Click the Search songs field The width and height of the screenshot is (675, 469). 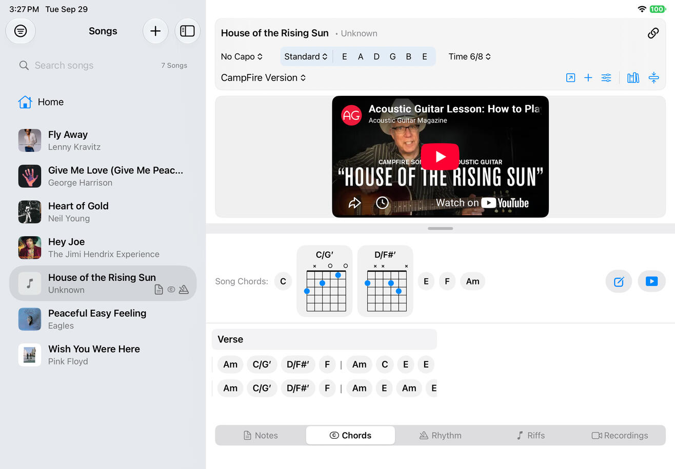coord(103,66)
